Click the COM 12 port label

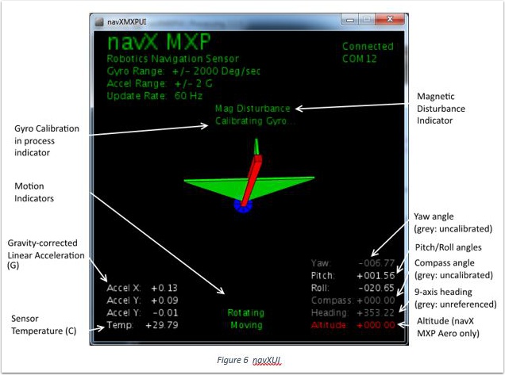pyautogui.click(x=359, y=59)
